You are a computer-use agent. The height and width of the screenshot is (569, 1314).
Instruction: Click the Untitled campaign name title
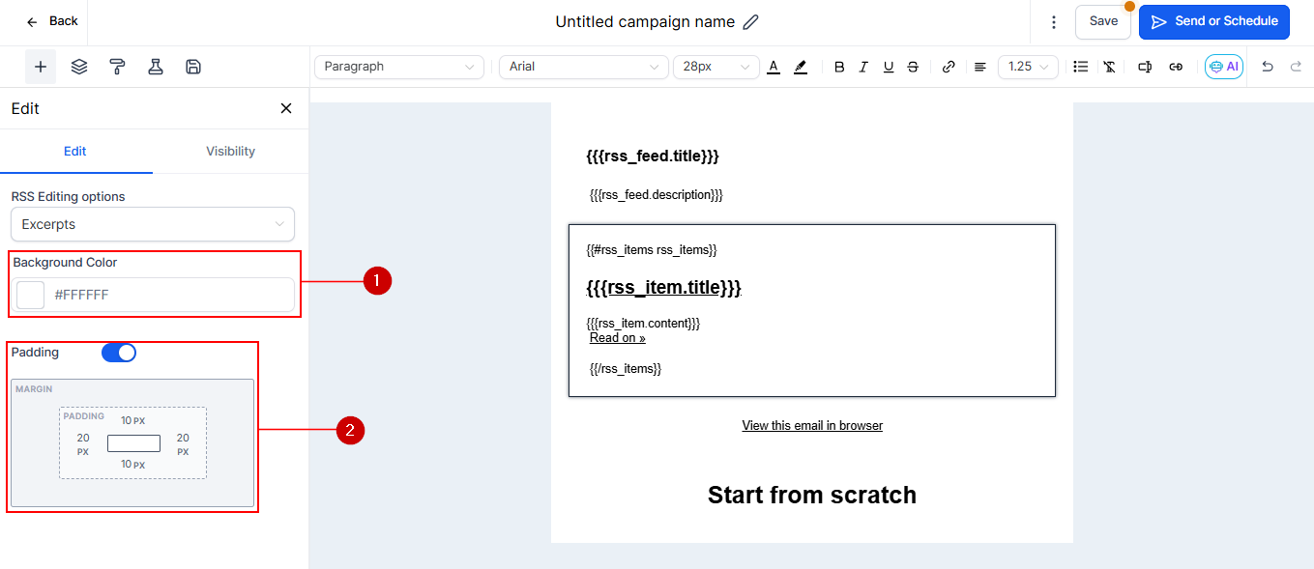point(645,21)
